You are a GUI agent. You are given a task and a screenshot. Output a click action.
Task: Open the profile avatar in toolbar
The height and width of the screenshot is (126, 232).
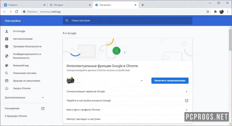(x=222, y=12)
